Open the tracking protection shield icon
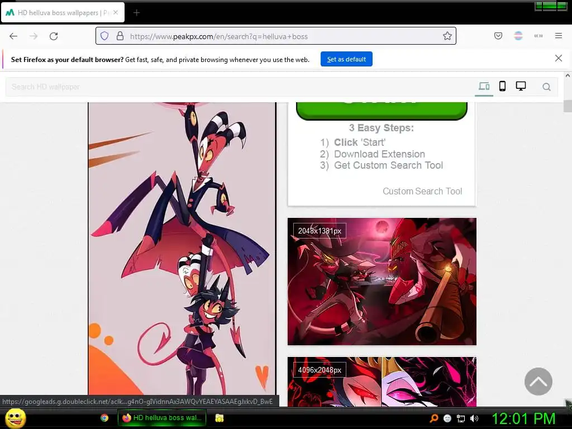Viewport: 572px width, 429px height. [x=104, y=36]
